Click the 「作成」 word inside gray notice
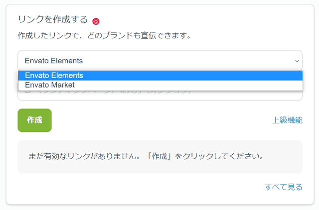The height and width of the screenshot is (210, 319). tap(159, 156)
